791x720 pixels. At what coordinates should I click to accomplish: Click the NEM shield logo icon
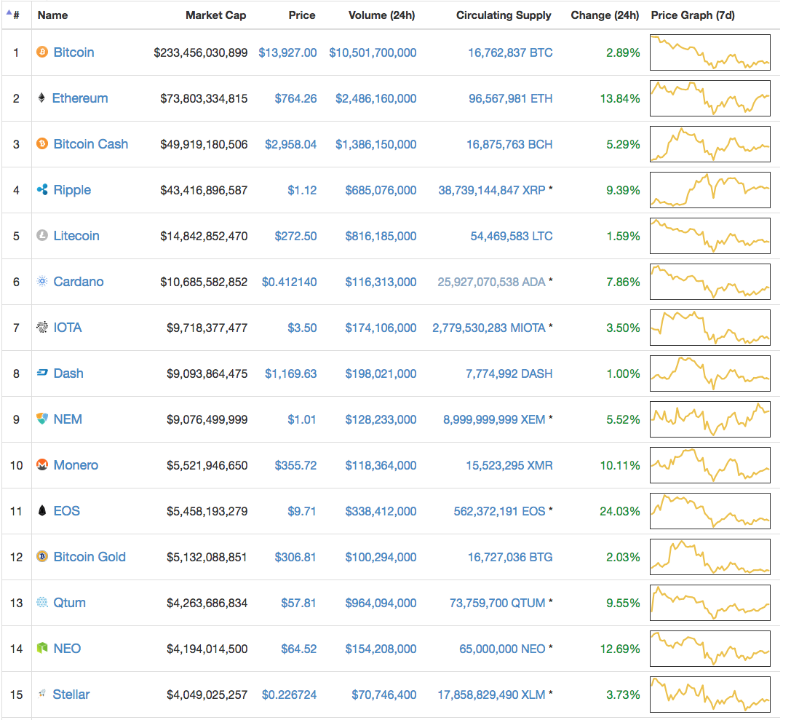click(42, 419)
